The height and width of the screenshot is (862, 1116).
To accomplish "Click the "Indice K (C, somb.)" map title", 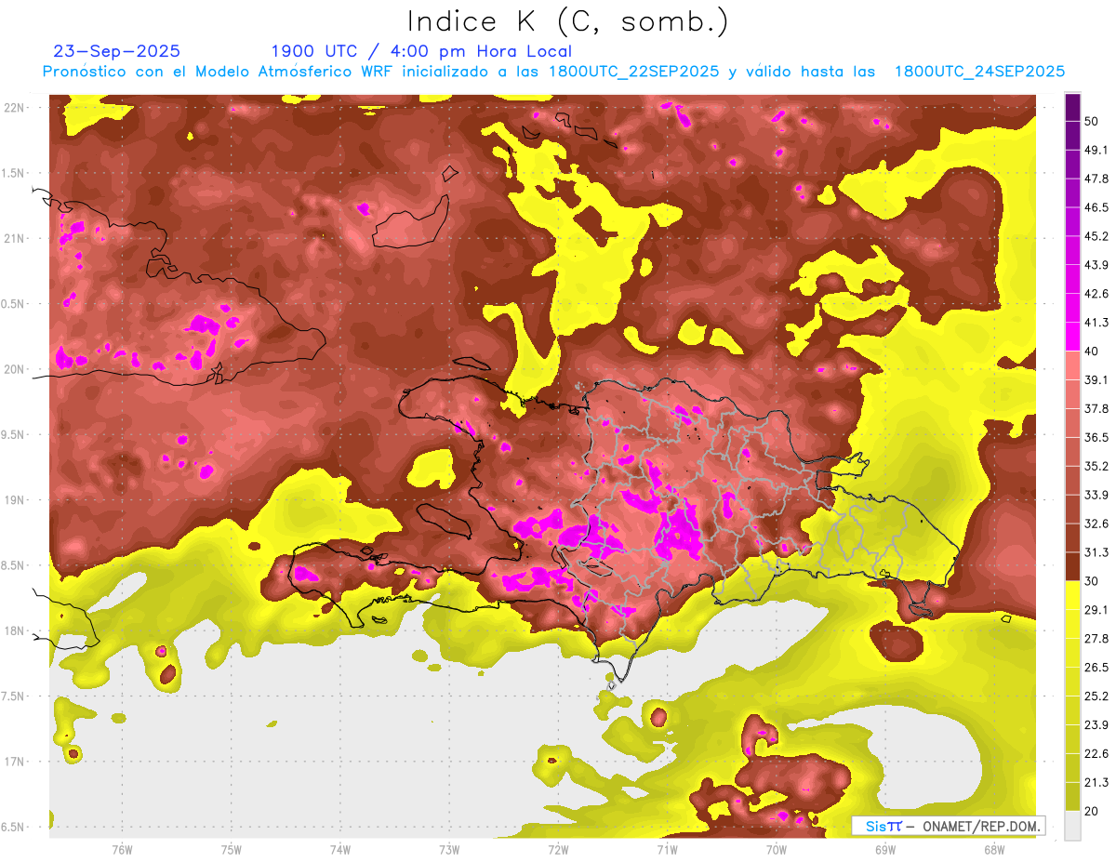I will coord(567,20).
